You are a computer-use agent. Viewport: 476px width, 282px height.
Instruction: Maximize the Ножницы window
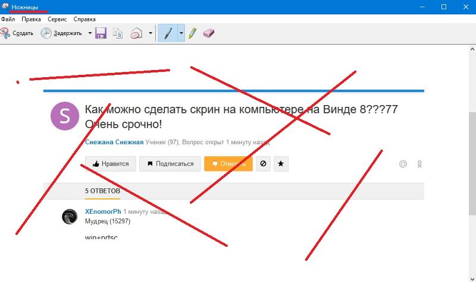pyautogui.click(x=444, y=7)
